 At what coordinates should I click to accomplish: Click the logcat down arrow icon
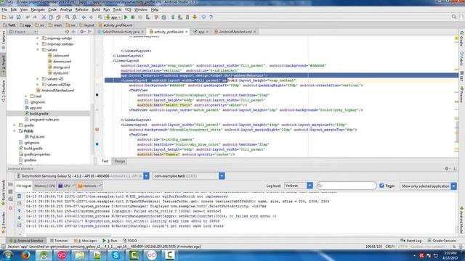[x=20, y=218]
